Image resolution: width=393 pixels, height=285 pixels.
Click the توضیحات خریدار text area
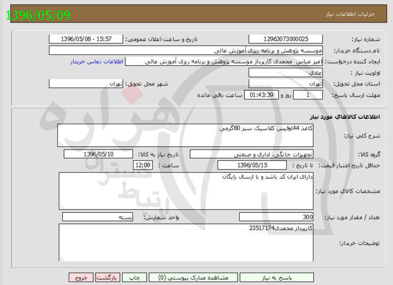pos(186,242)
